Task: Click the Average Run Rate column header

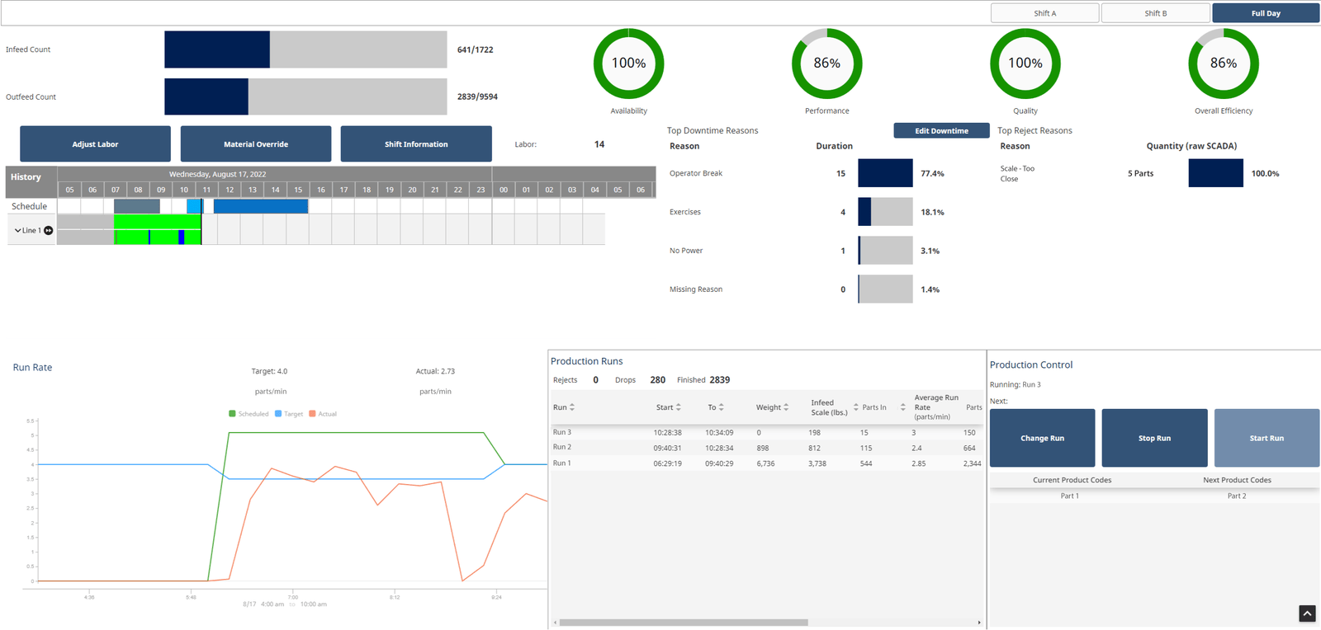Action: pyautogui.click(x=936, y=407)
